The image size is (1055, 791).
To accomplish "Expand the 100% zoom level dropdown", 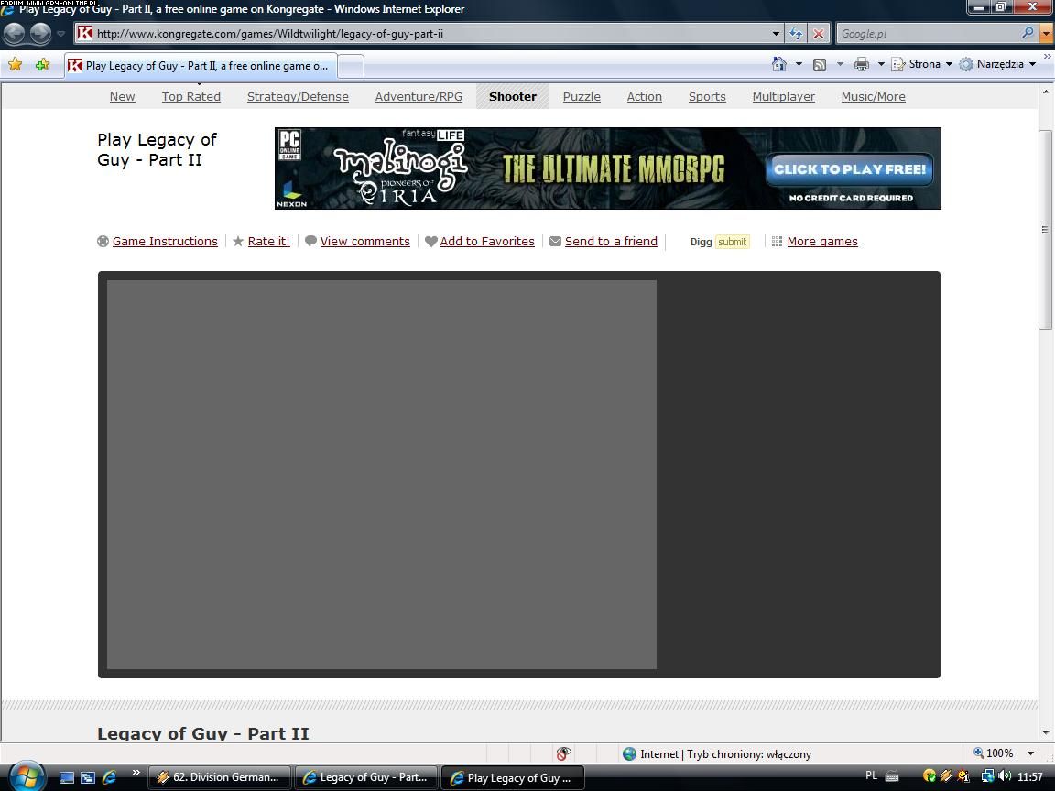I will [1030, 753].
